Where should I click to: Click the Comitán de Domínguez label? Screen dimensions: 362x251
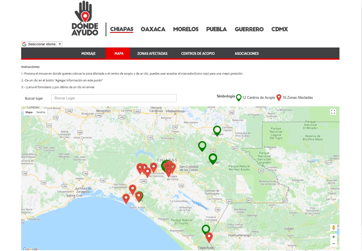[x=212, y=192]
